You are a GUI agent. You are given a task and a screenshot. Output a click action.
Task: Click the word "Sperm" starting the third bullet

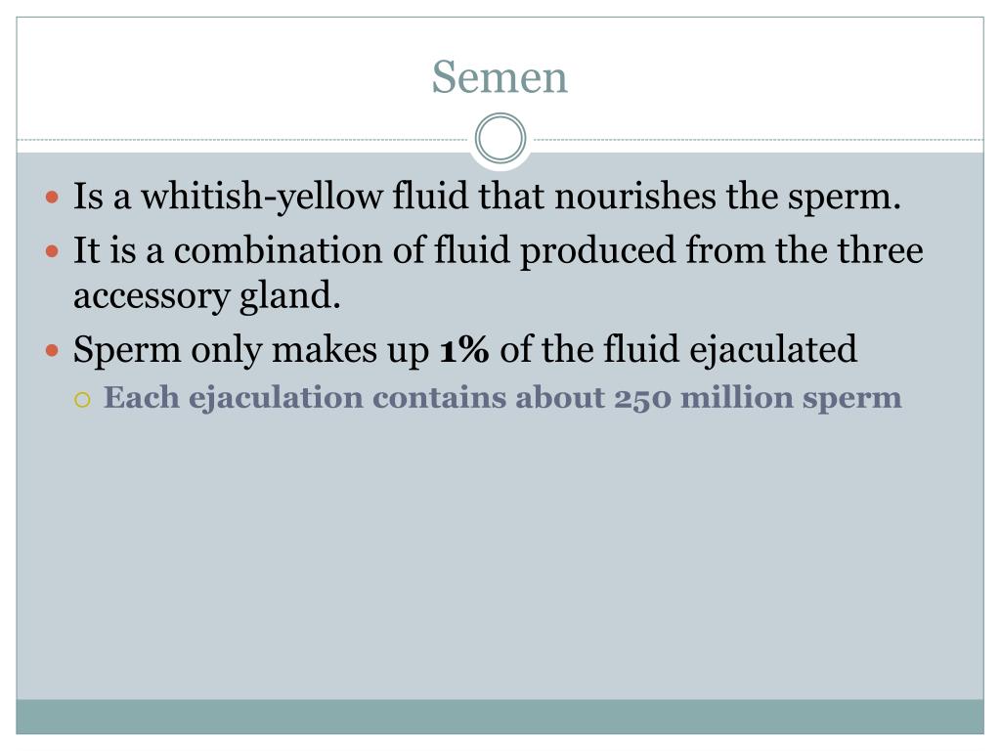pos(127,351)
